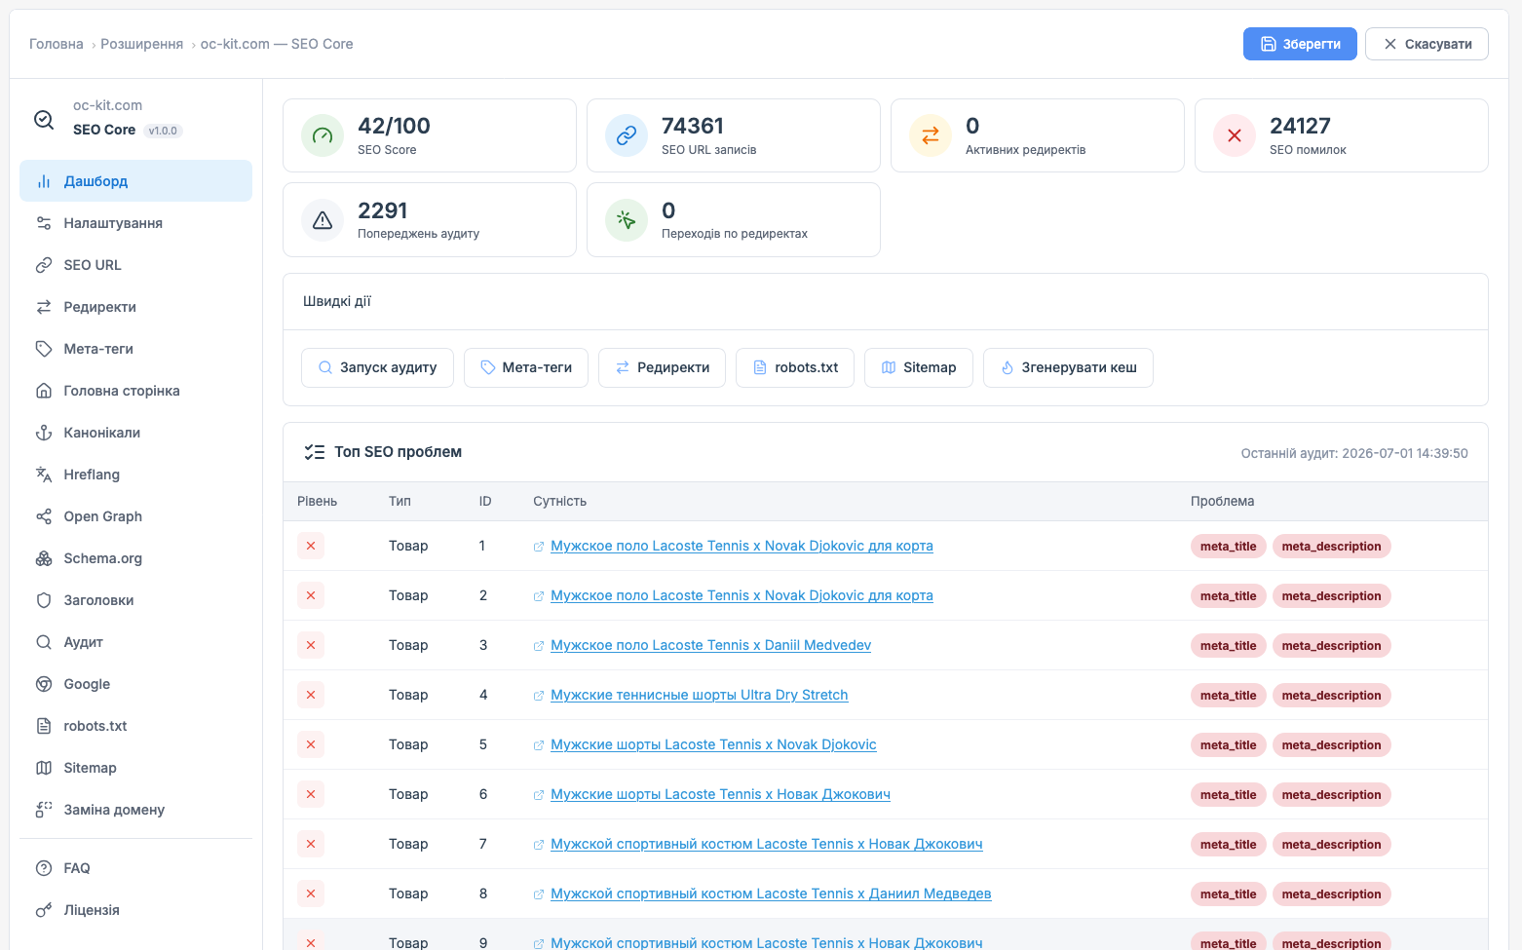Click Редиректи quick action button
Screen dimensions: 1522x950
pyautogui.click(x=662, y=367)
